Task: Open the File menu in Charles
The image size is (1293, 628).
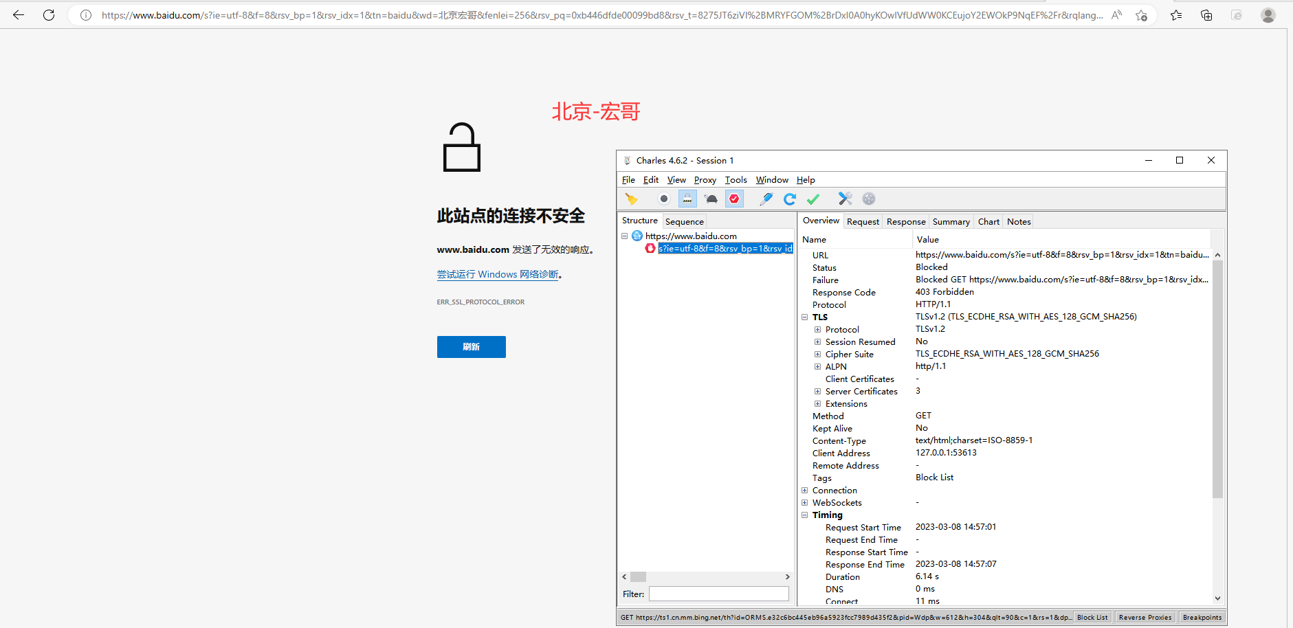Action: (628, 180)
